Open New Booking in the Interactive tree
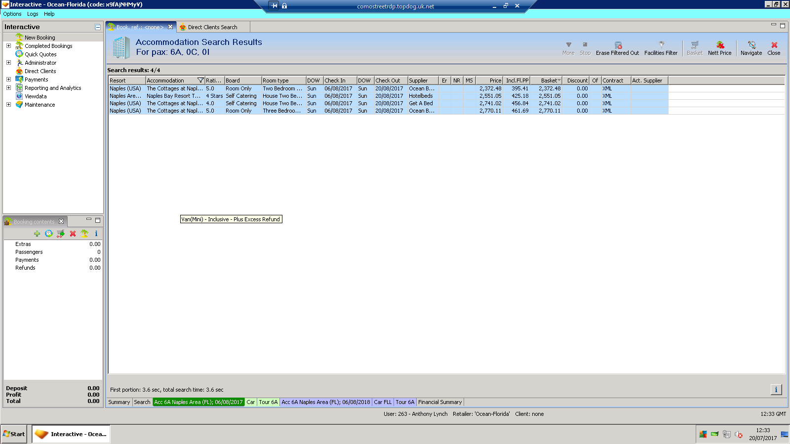The height and width of the screenshot is (444, 790). pos(40,38)
